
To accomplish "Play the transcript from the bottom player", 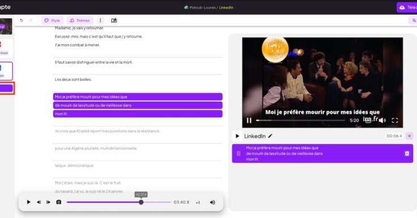I will tap(28, 202).
